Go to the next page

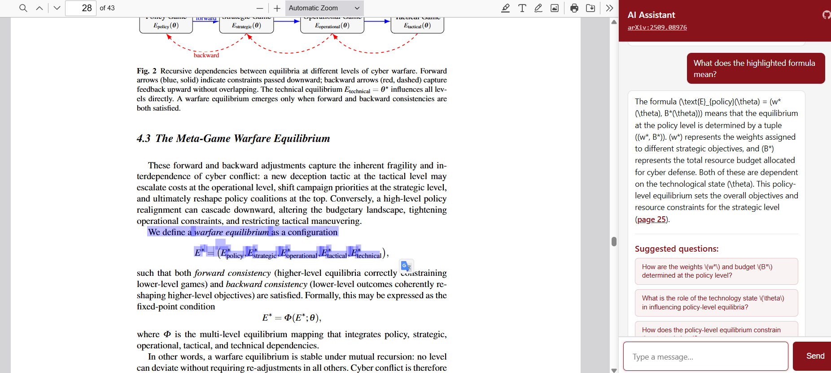pos(57,8)
